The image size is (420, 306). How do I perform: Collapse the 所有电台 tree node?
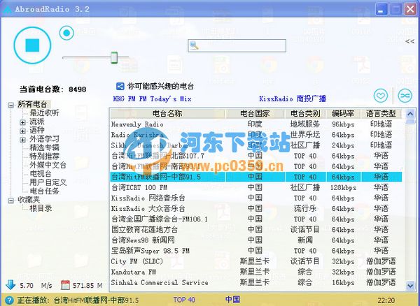pos(10,105)
